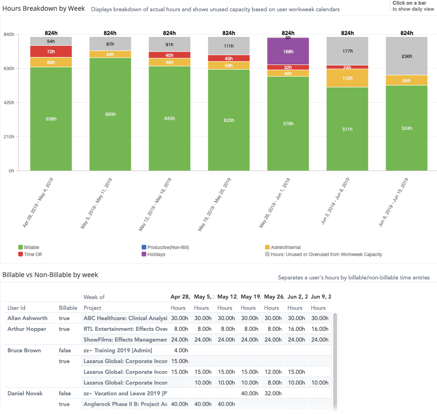Toggle the Productive(Non-Bill) legend swatch
This screenshot has height=414, width=437.
[x=144, y=247]
